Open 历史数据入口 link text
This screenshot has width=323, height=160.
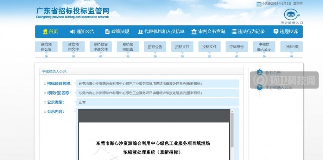point(292,23)
